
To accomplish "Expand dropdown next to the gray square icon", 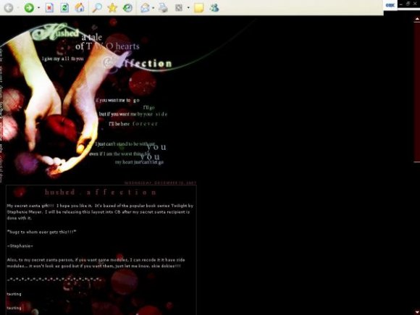I will [x=188, y=8].
